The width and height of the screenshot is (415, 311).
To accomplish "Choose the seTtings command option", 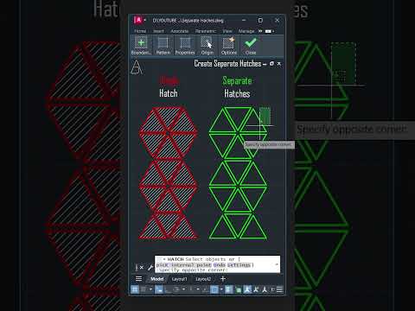I will coord(239,265).
